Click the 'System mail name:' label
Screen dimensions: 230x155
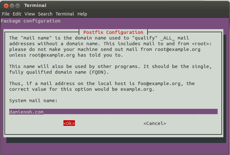click(33, 101)
